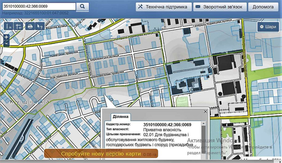Click cadastral number value in popup

[x=167, y=125]
